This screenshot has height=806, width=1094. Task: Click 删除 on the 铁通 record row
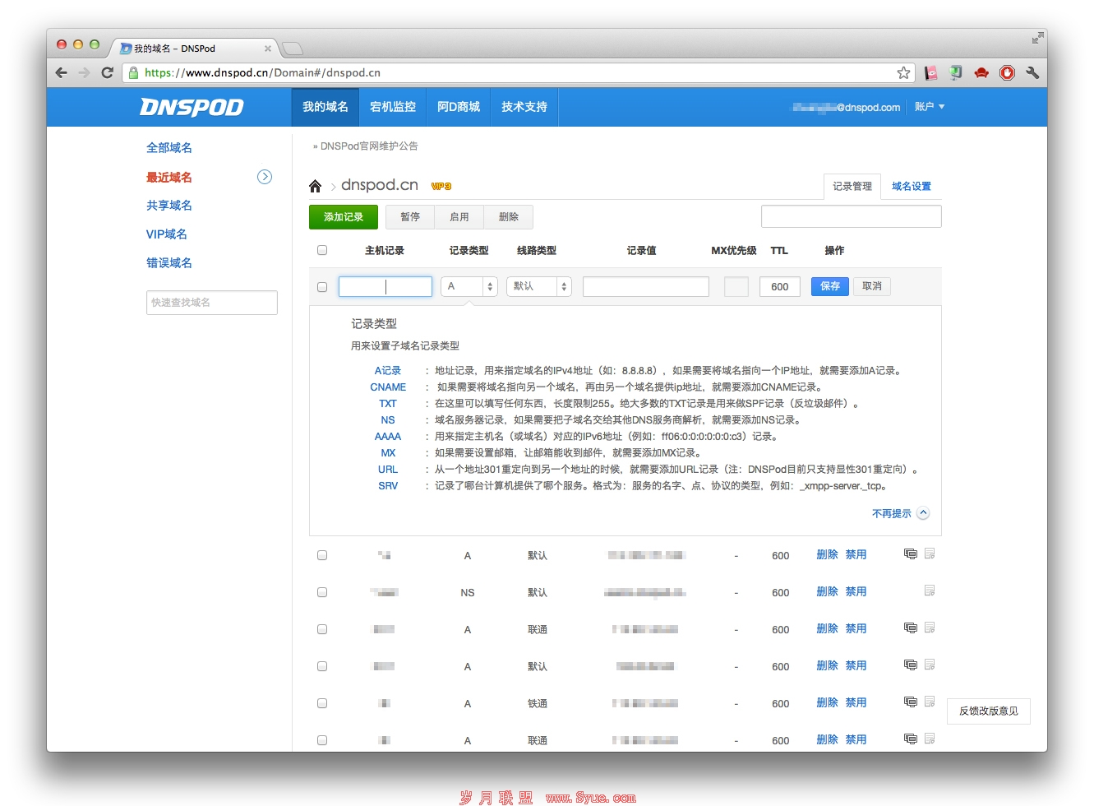click(x=827, y=702)
